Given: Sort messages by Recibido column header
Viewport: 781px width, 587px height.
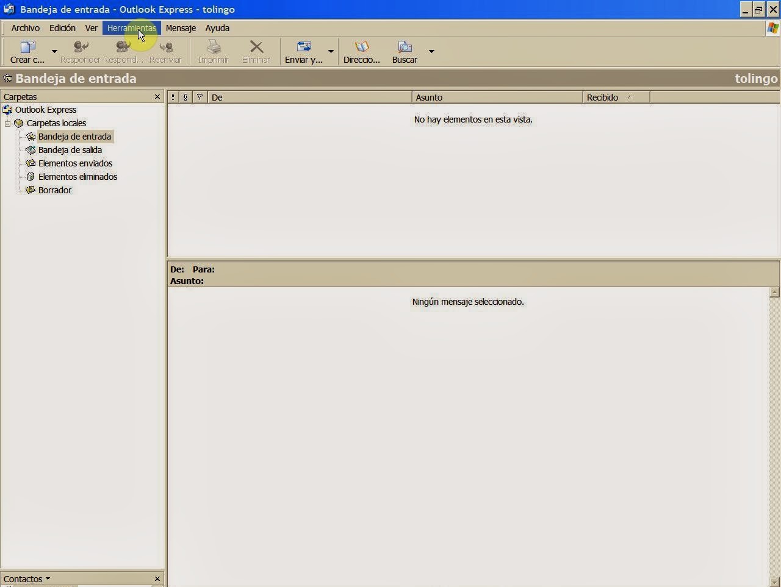Looking at the screenshot, I should pyautogui.click(x=616, y=98).
